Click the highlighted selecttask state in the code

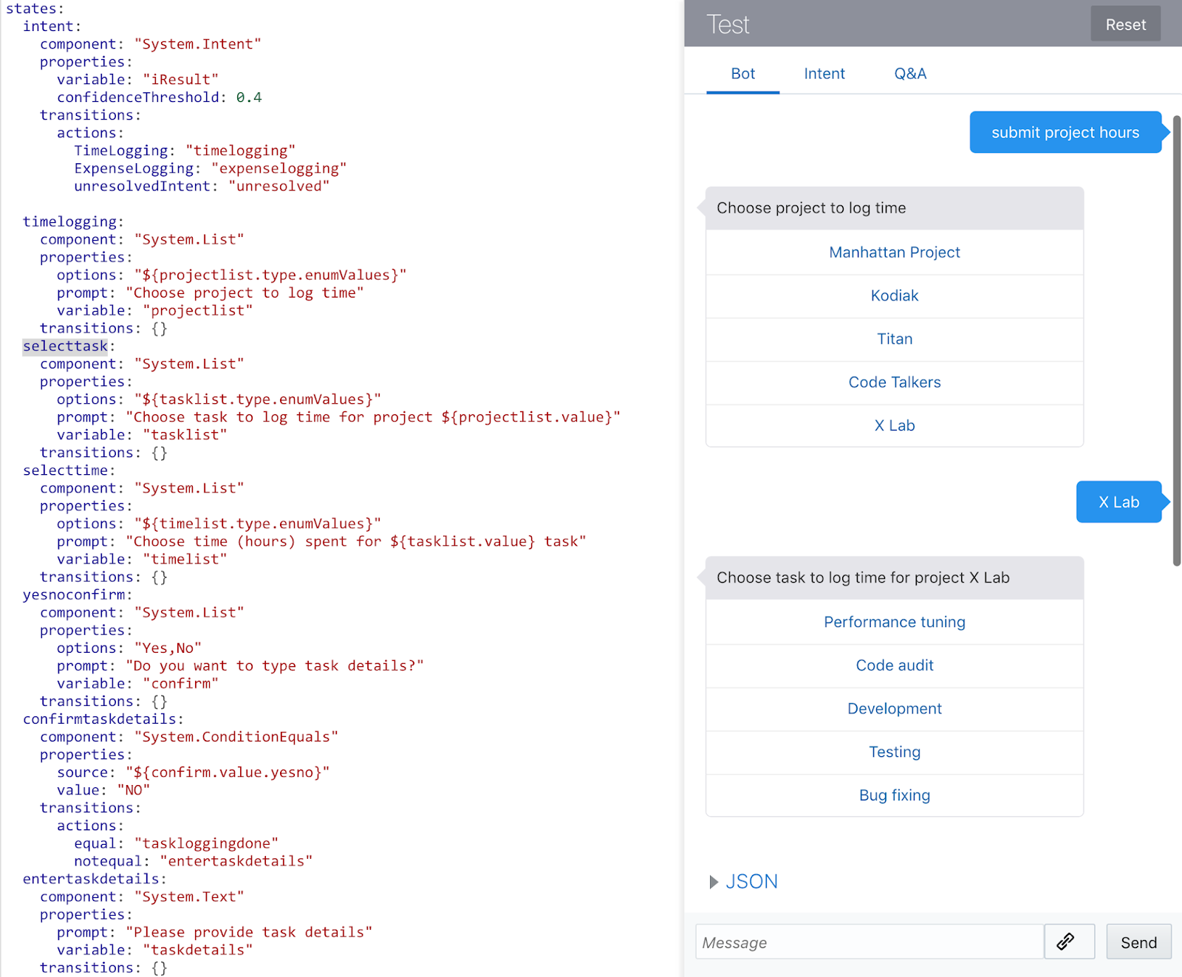(64, 346)
